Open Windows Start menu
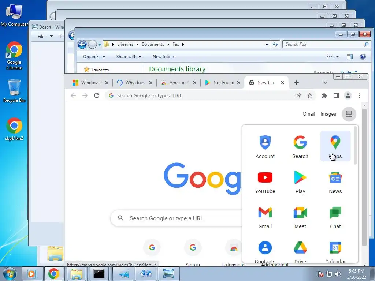The width and height of the screenshot is (375, 281). tap(10, 274)
